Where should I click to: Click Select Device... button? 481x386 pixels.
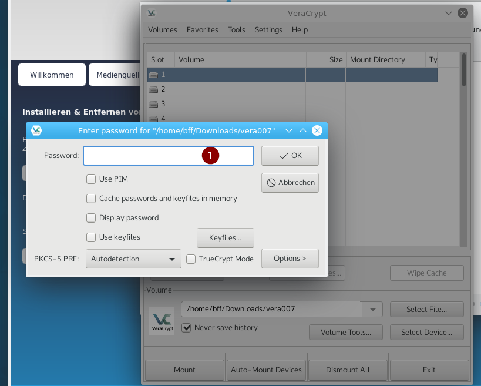(x=427, y=333)
